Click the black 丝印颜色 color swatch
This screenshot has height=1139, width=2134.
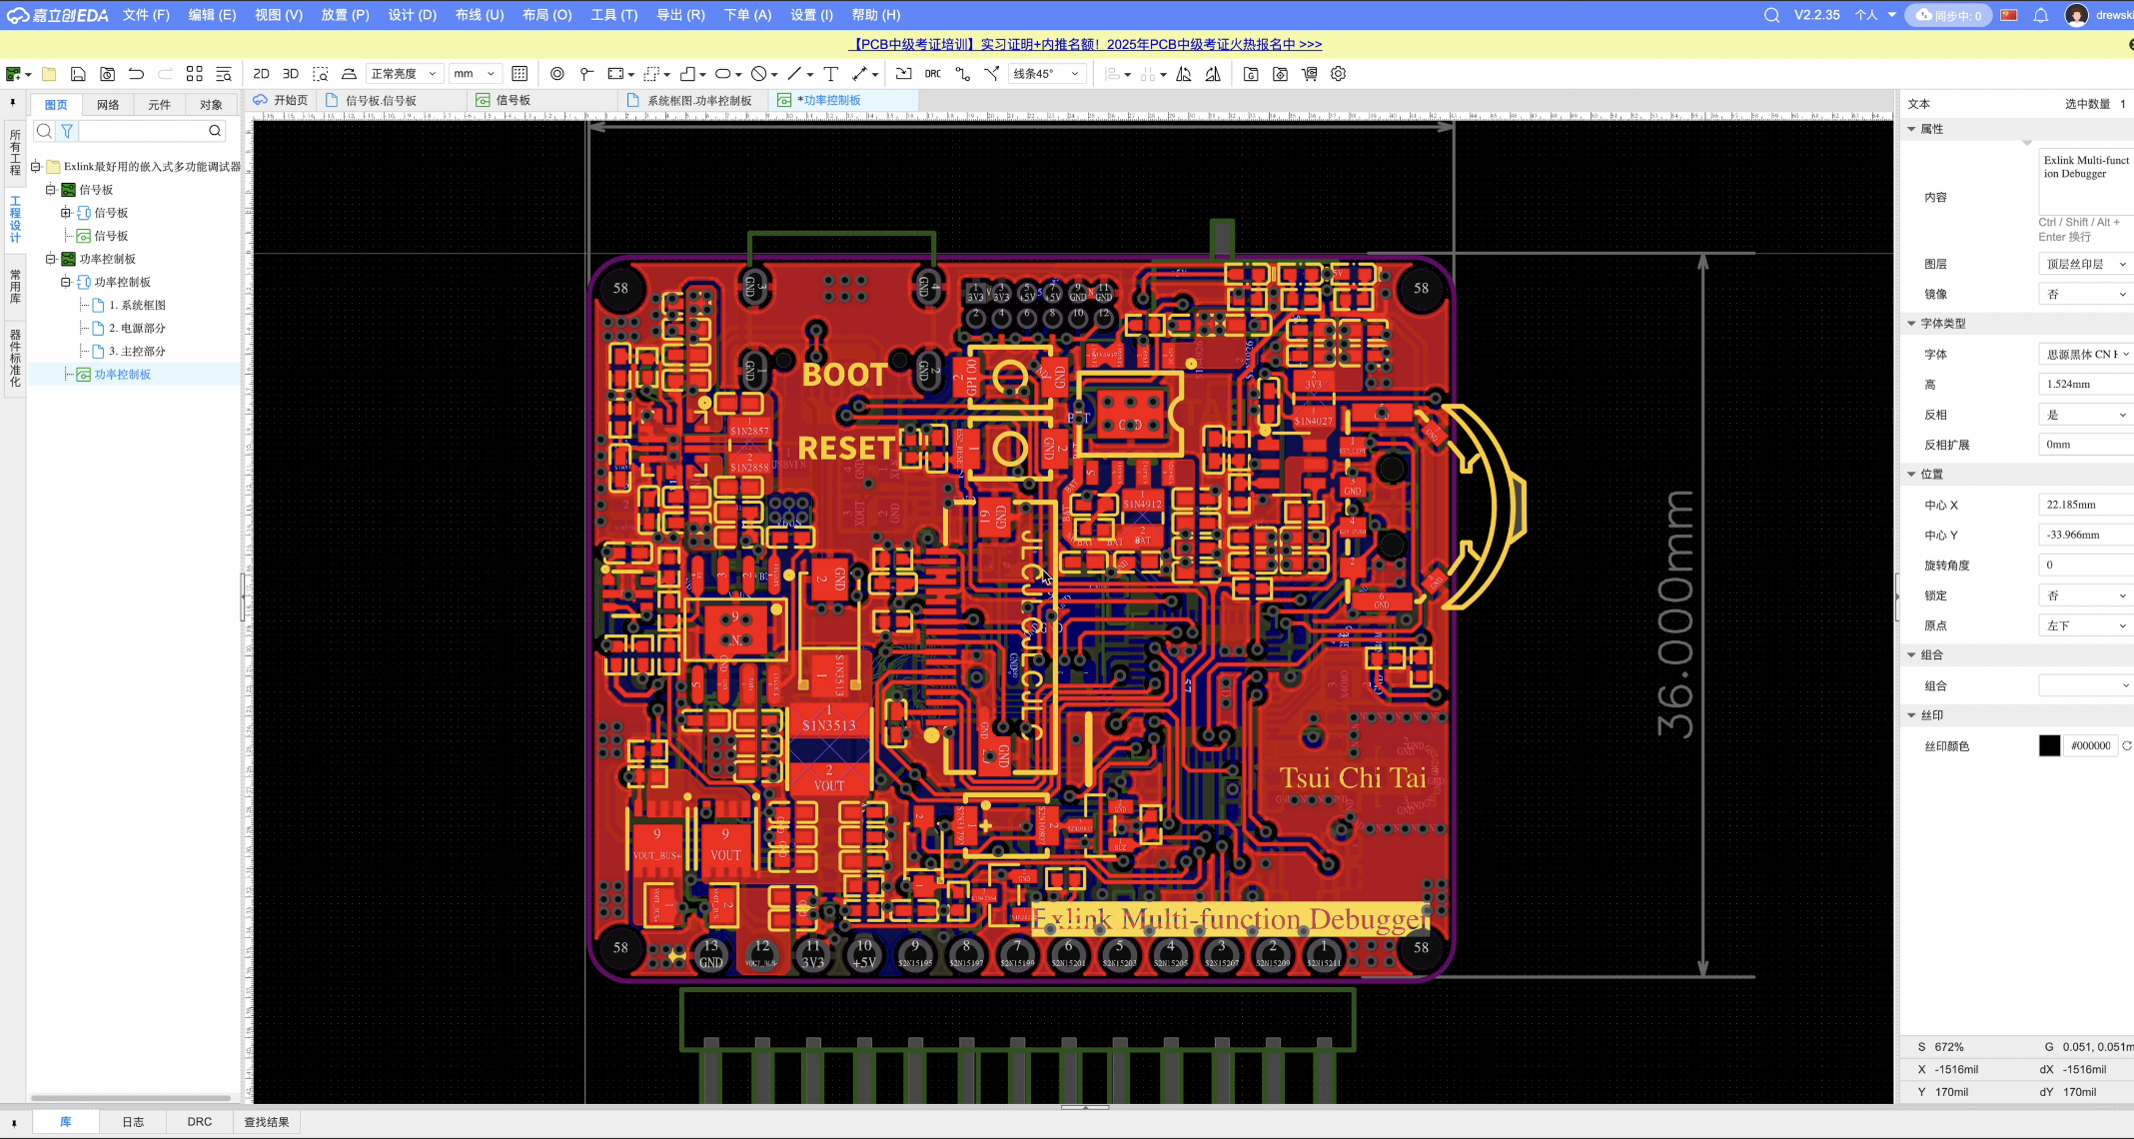tap(2049, 745)
